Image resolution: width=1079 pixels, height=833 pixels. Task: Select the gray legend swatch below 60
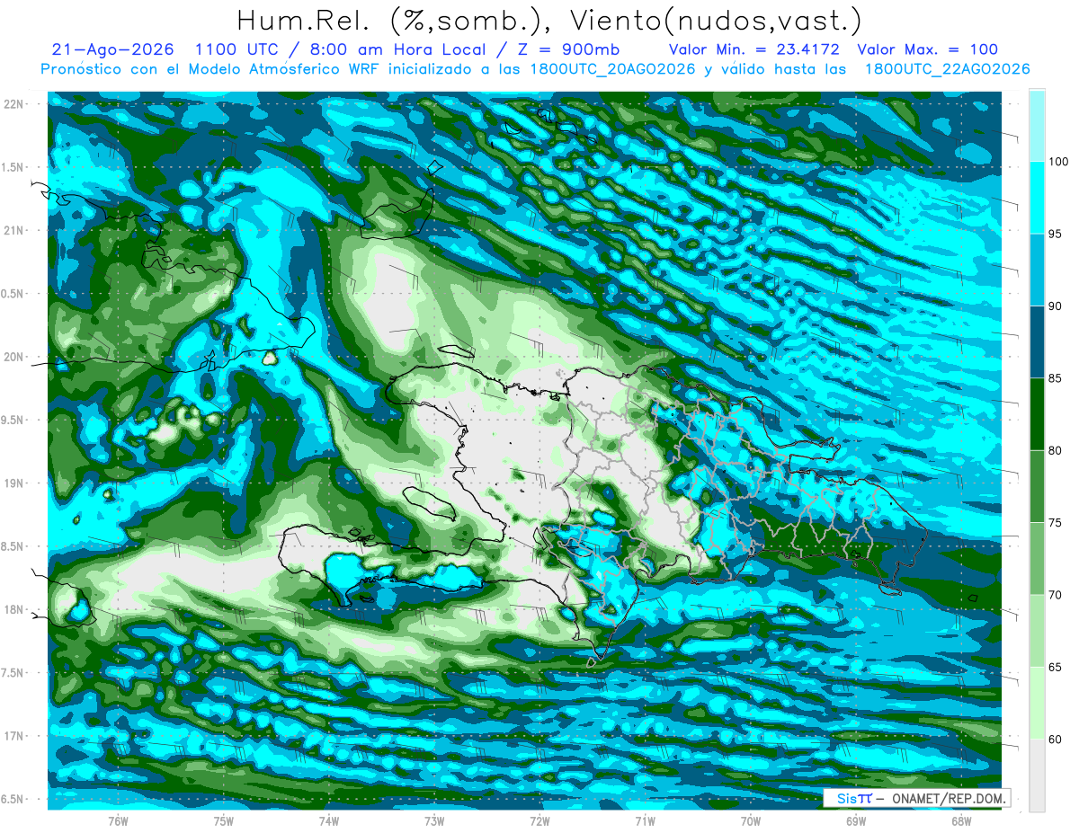(x=1036, y=775)
